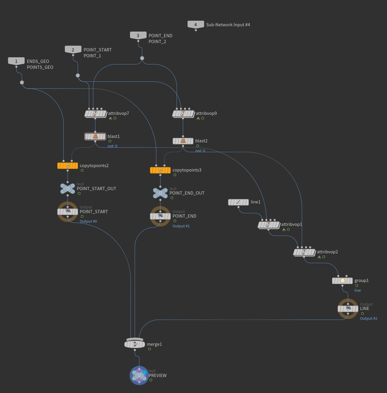Click the attribvop2 node

click(x=304, y=252)
